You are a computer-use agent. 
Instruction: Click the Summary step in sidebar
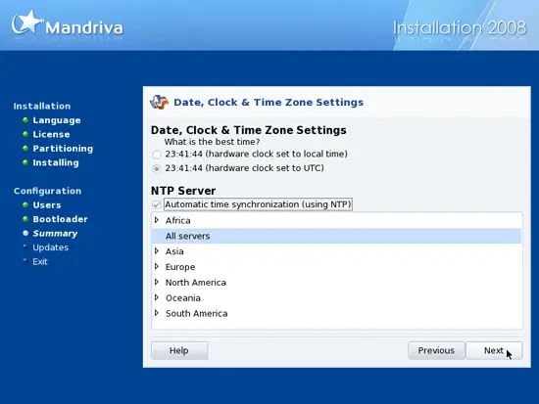click(55, 234)
